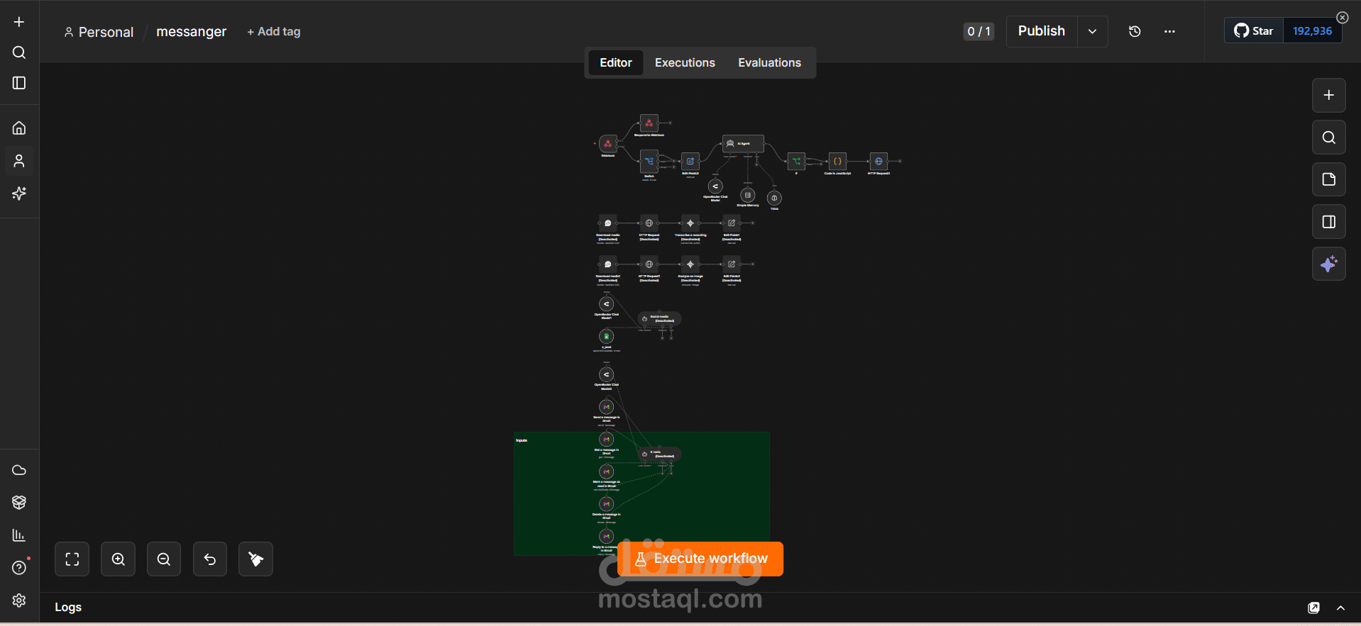Screen dimensions: 1361x626
Task: Select the Download media WhatsApp node
Action: click(608, 223)
